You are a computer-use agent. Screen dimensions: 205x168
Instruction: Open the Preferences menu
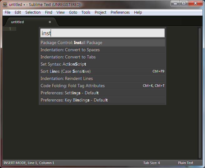click(x=120, y=12)
